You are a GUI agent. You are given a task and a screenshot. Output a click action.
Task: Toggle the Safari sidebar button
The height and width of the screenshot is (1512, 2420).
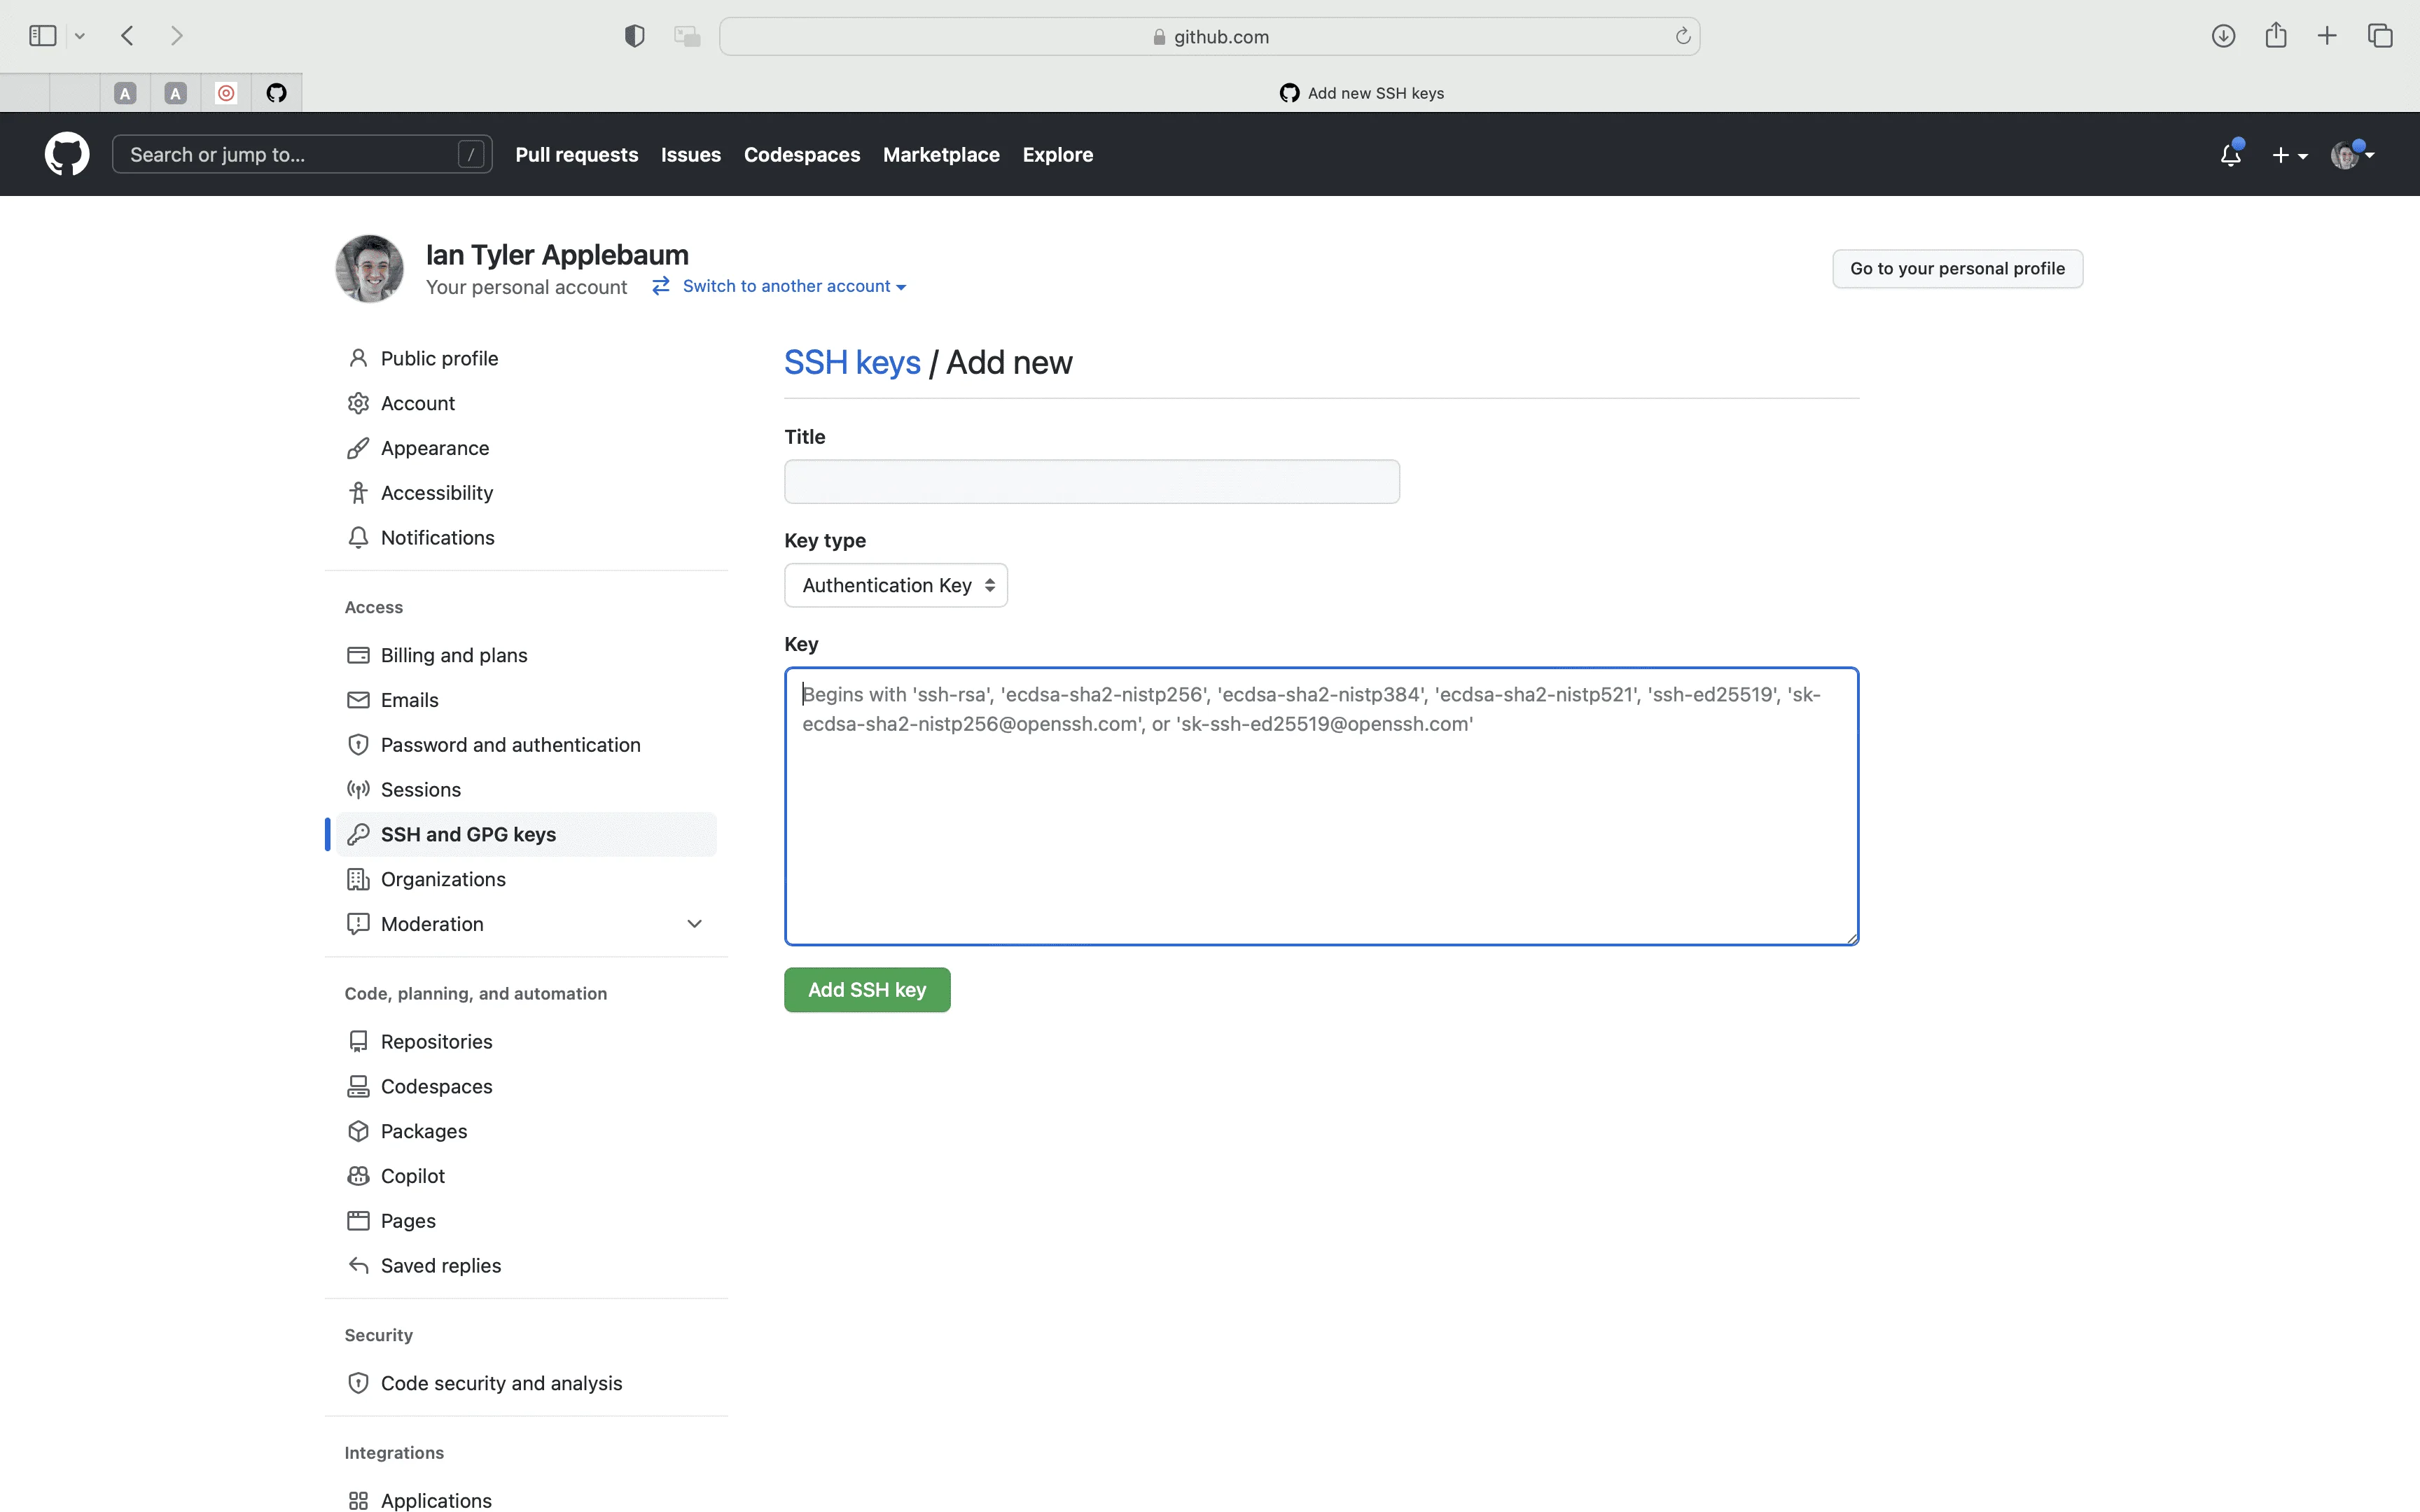click(x=43, y=37)
